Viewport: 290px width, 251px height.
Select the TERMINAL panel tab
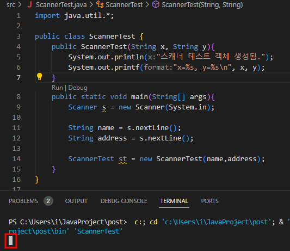(x=174, y=201)
